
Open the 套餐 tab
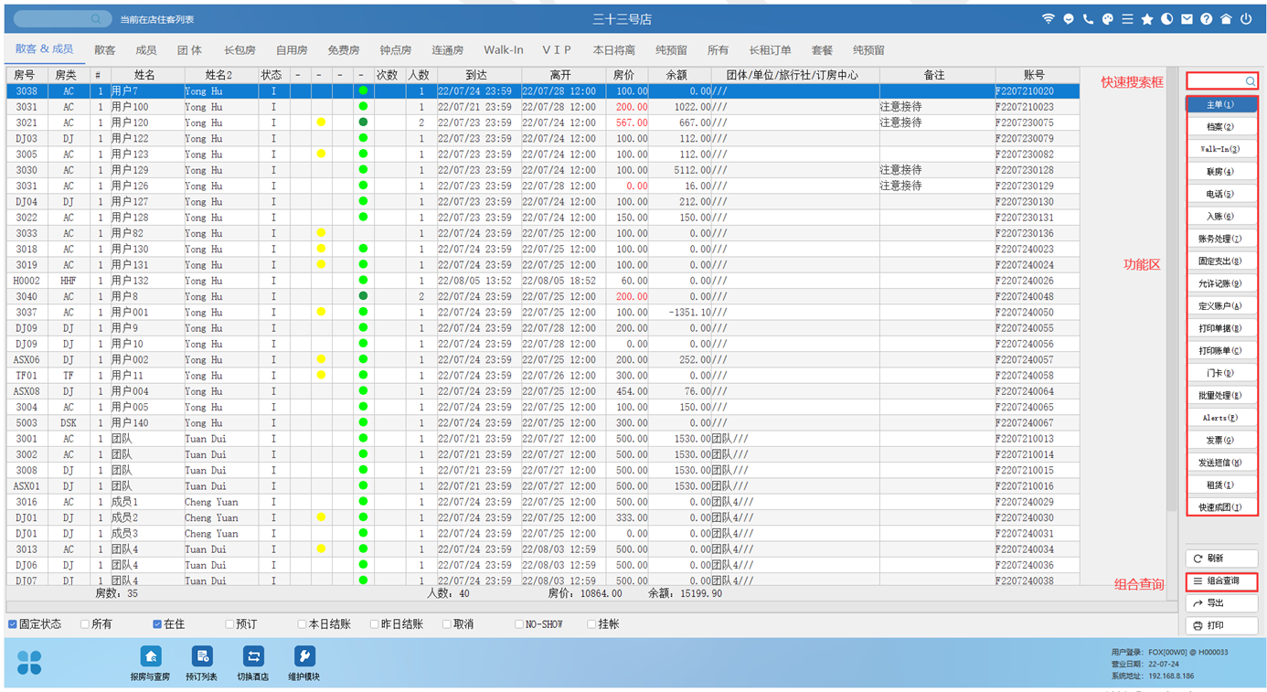coord(822,50)
